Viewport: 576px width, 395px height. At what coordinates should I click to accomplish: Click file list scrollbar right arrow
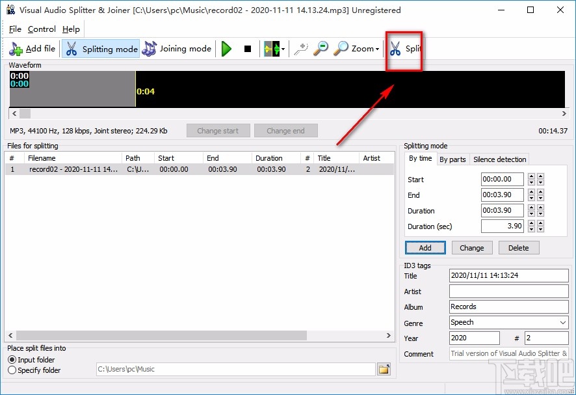click(389, 335)
